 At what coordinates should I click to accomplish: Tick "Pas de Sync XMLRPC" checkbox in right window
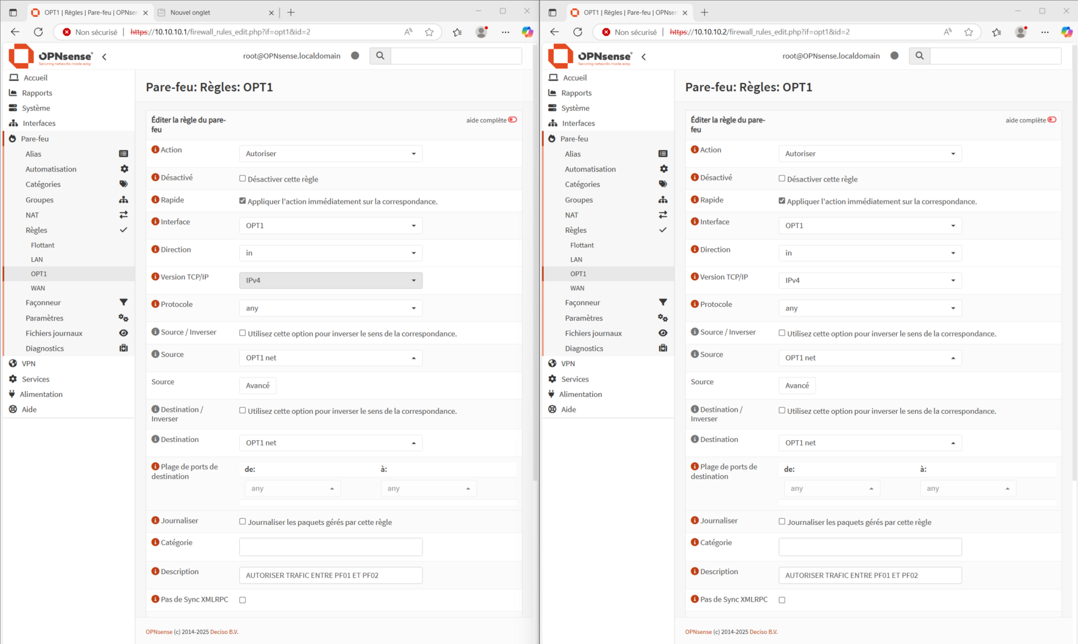point(782,600)
